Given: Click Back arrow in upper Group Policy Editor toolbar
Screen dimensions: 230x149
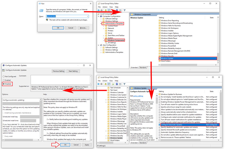Looking at the screenshot, I should (98, 10).
